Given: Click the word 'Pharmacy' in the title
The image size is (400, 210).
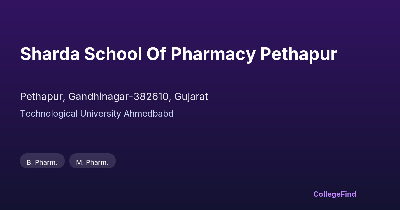Looking at the screenshot, I should (x=213, y=54).
